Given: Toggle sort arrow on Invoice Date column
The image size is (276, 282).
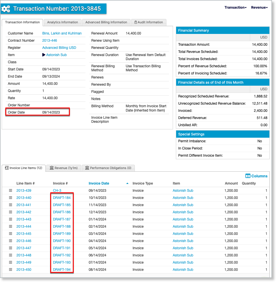Looking at the screenshot, I should click(127, 183).
